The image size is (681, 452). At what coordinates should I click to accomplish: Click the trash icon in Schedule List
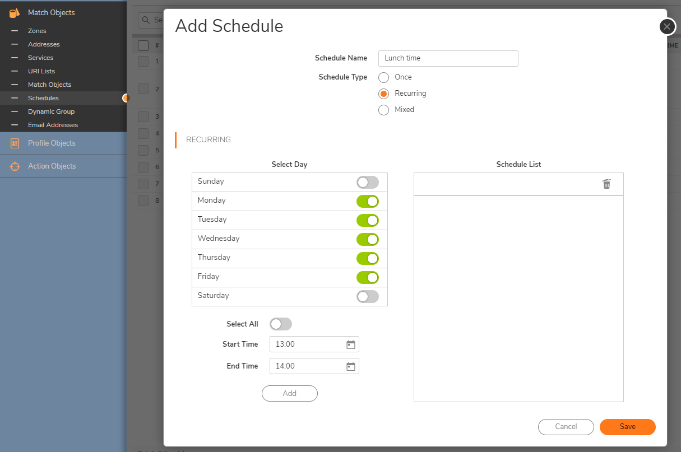(606, 184)
